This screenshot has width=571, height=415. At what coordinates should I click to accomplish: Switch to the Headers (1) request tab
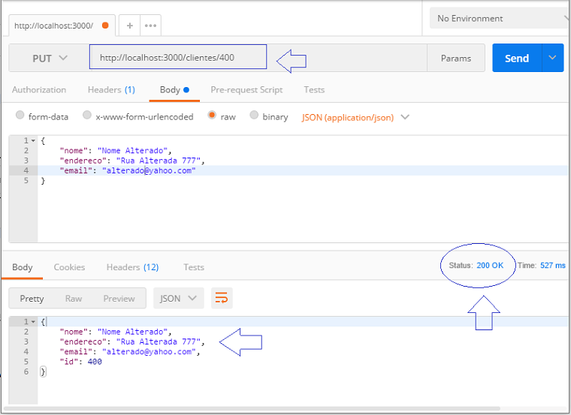pyautogui.click(x=111, y=90)
